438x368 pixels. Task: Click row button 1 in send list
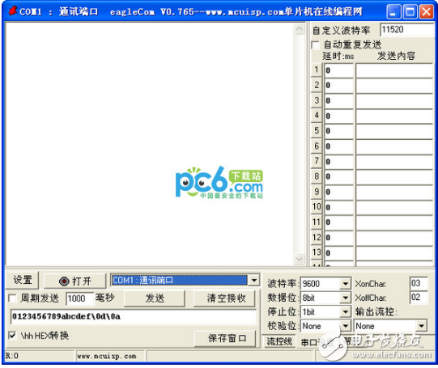click(317, 70)
